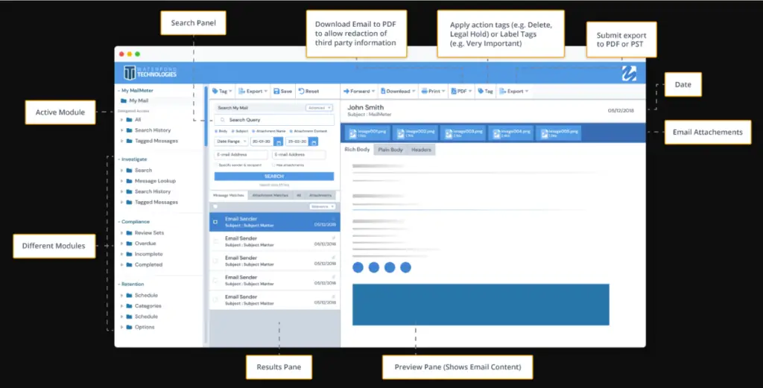Open Tagged Messages under Investigate
Screen dimensions: 763x388
[156, 203]
